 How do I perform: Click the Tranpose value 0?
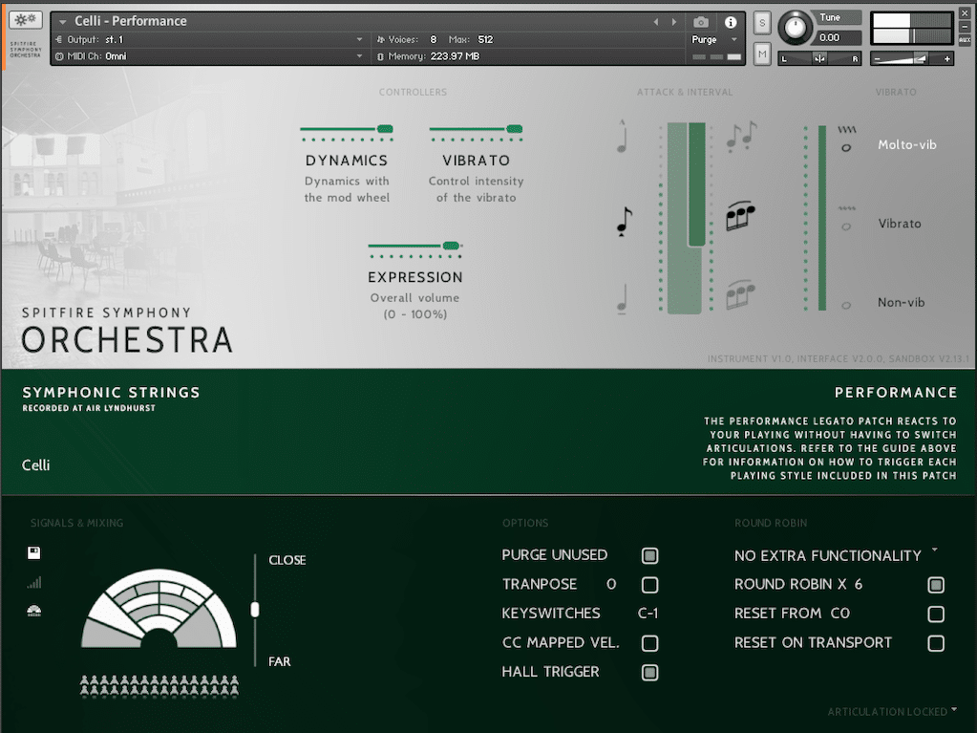tap(611, 584)
